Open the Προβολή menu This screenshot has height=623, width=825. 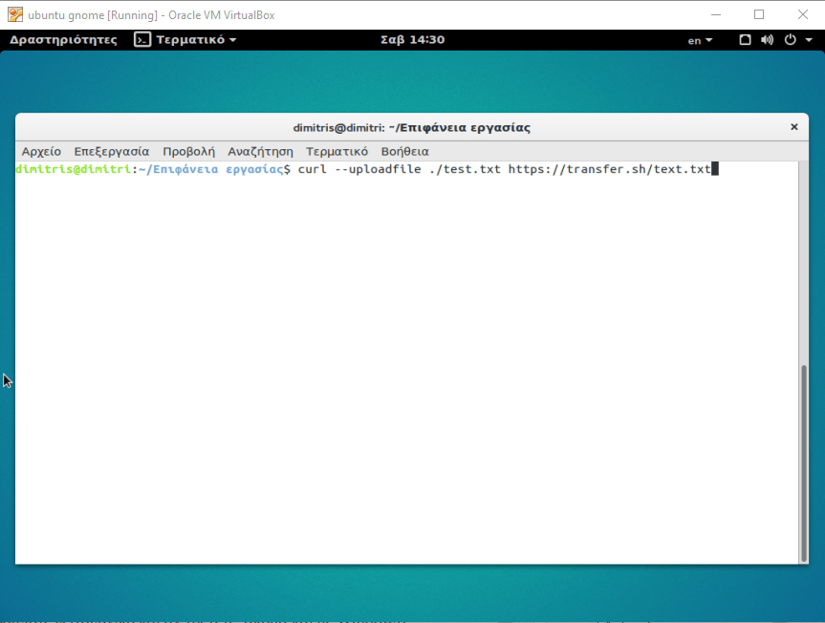[188, 151]
